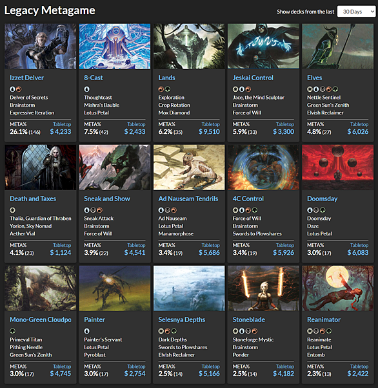Viewport: 378px width, 388px height.
Task: Click the blue mana icon on 8-Cast
Action: 87,89
